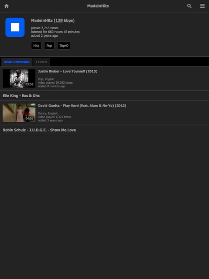
Task: Click 'added 2 years ago' station text
Action: [44, 36]
